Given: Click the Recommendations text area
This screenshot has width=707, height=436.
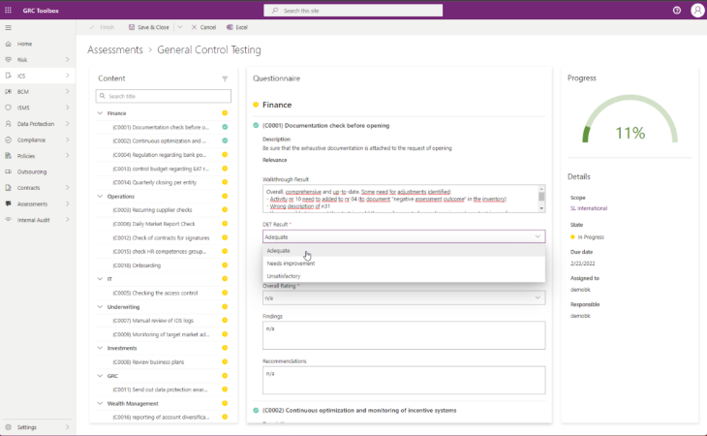Looking at the screenshot, I should 404,380.
